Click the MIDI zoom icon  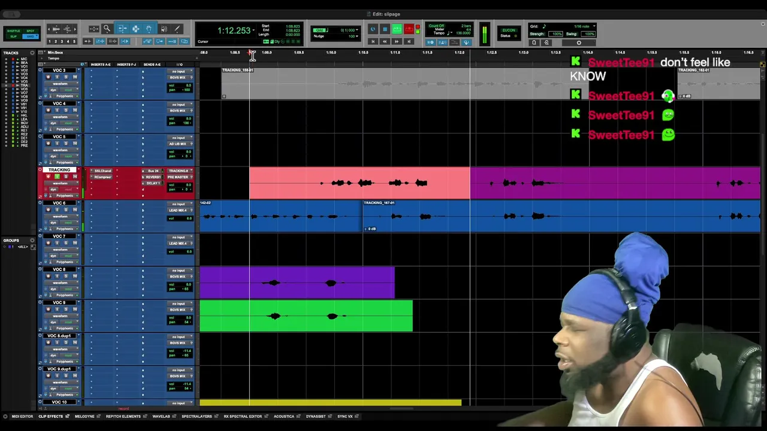(67, 29)
